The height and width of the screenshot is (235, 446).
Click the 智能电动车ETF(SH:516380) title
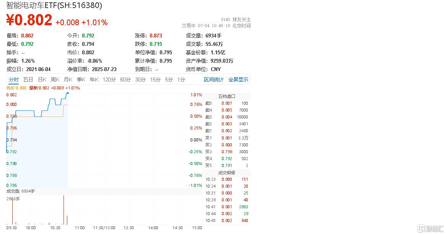tap(54, 5)
